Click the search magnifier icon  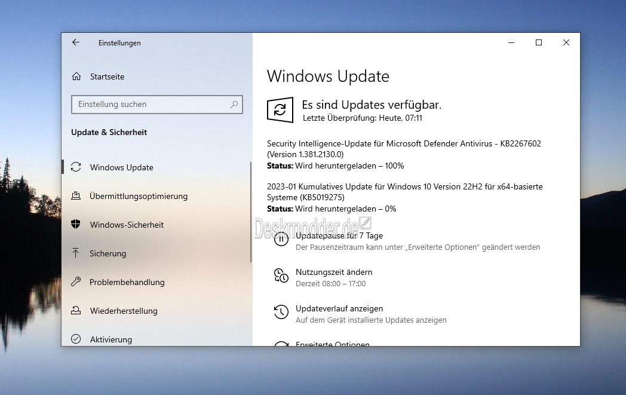click(x=234, y=104)
